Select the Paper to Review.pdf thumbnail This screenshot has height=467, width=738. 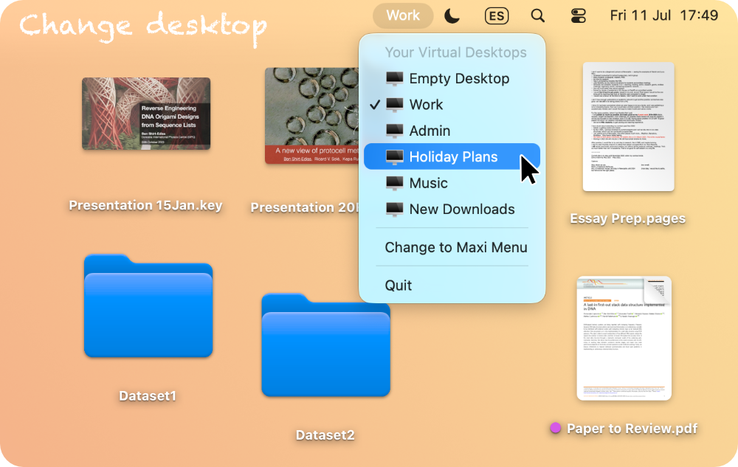pyautogui.click(x=624, y=338)
